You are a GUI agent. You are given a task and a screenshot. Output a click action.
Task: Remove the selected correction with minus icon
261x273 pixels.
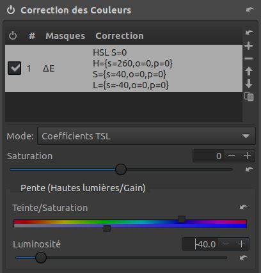click(x=249, y=58)
